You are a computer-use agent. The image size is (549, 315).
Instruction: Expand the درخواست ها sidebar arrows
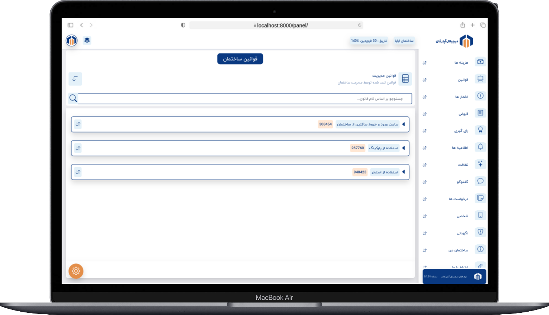click(425, 199)
